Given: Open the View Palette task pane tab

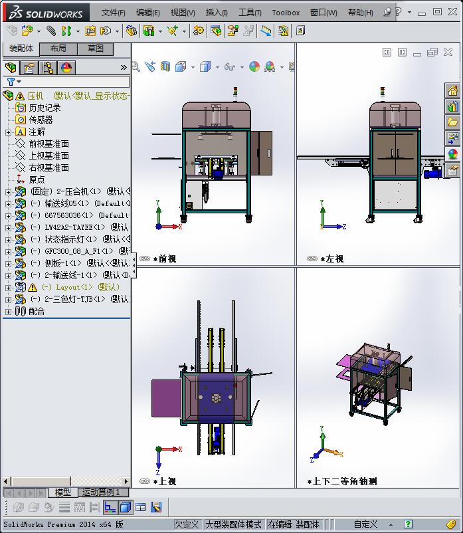Looking at the screenshot, I should 452,138.
